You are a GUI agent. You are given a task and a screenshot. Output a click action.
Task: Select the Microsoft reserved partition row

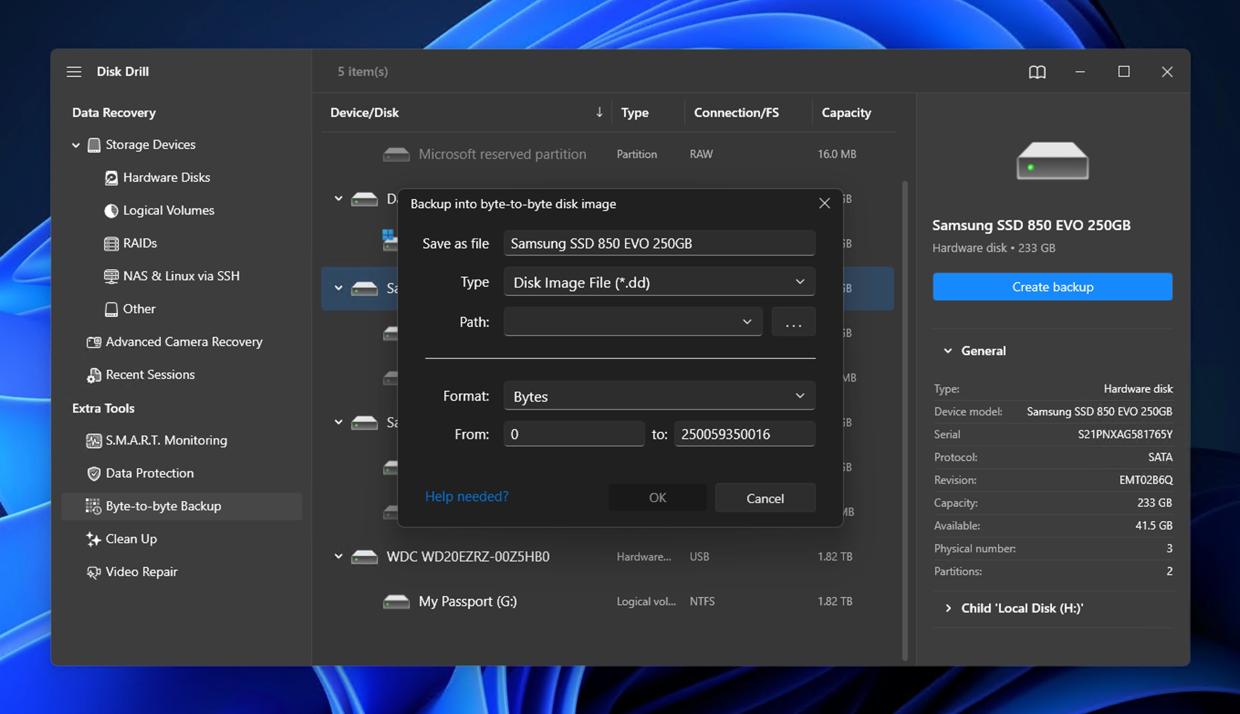click(x=608, y=154)
